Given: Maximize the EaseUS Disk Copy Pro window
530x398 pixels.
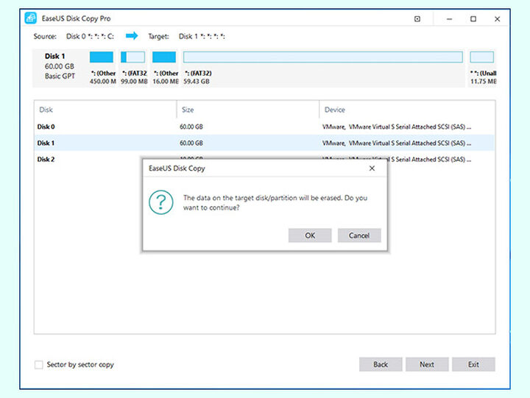Looking at the screenshot, I should click(473, 18).
